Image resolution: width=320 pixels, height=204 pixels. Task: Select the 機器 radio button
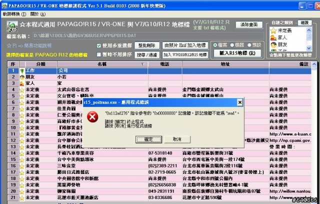[232, 45]
